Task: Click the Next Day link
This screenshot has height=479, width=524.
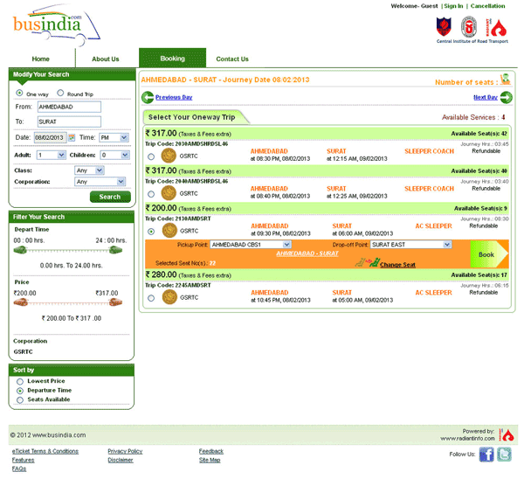Action: [486, 97]
